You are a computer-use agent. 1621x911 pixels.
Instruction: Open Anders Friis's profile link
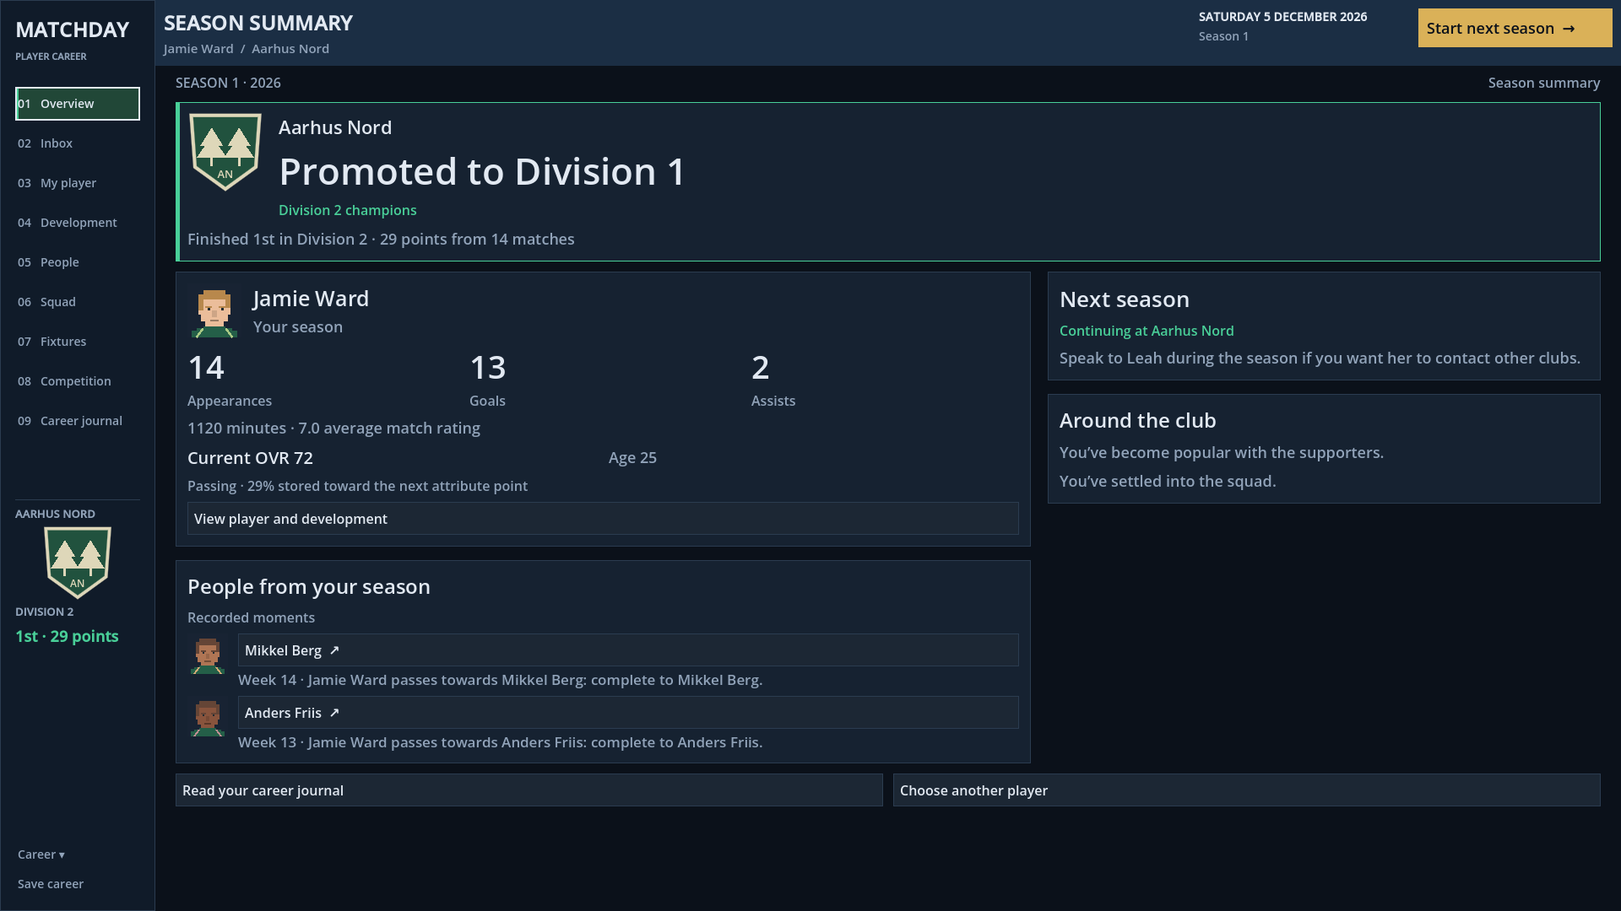628,713
